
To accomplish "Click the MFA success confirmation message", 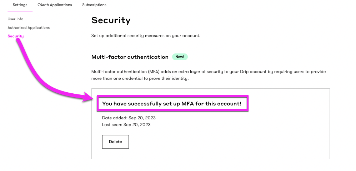I will point(172,104).
